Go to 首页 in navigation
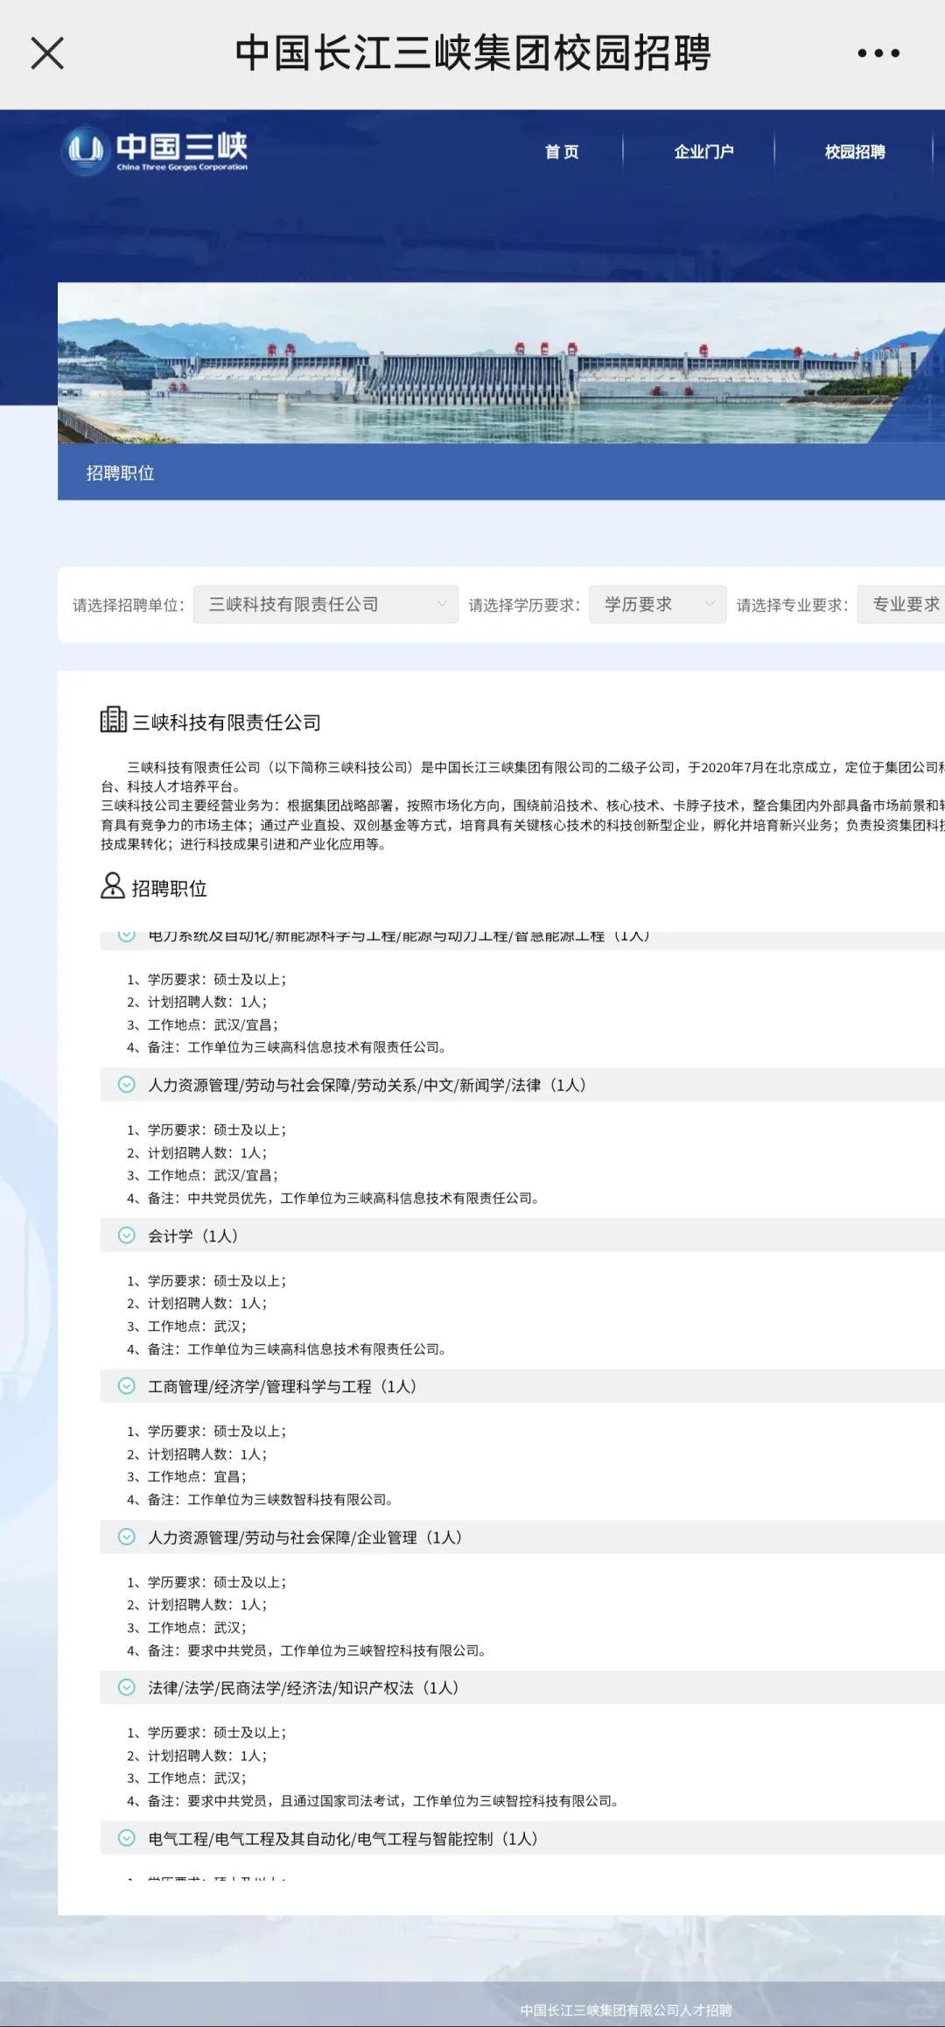 [562, 151]
